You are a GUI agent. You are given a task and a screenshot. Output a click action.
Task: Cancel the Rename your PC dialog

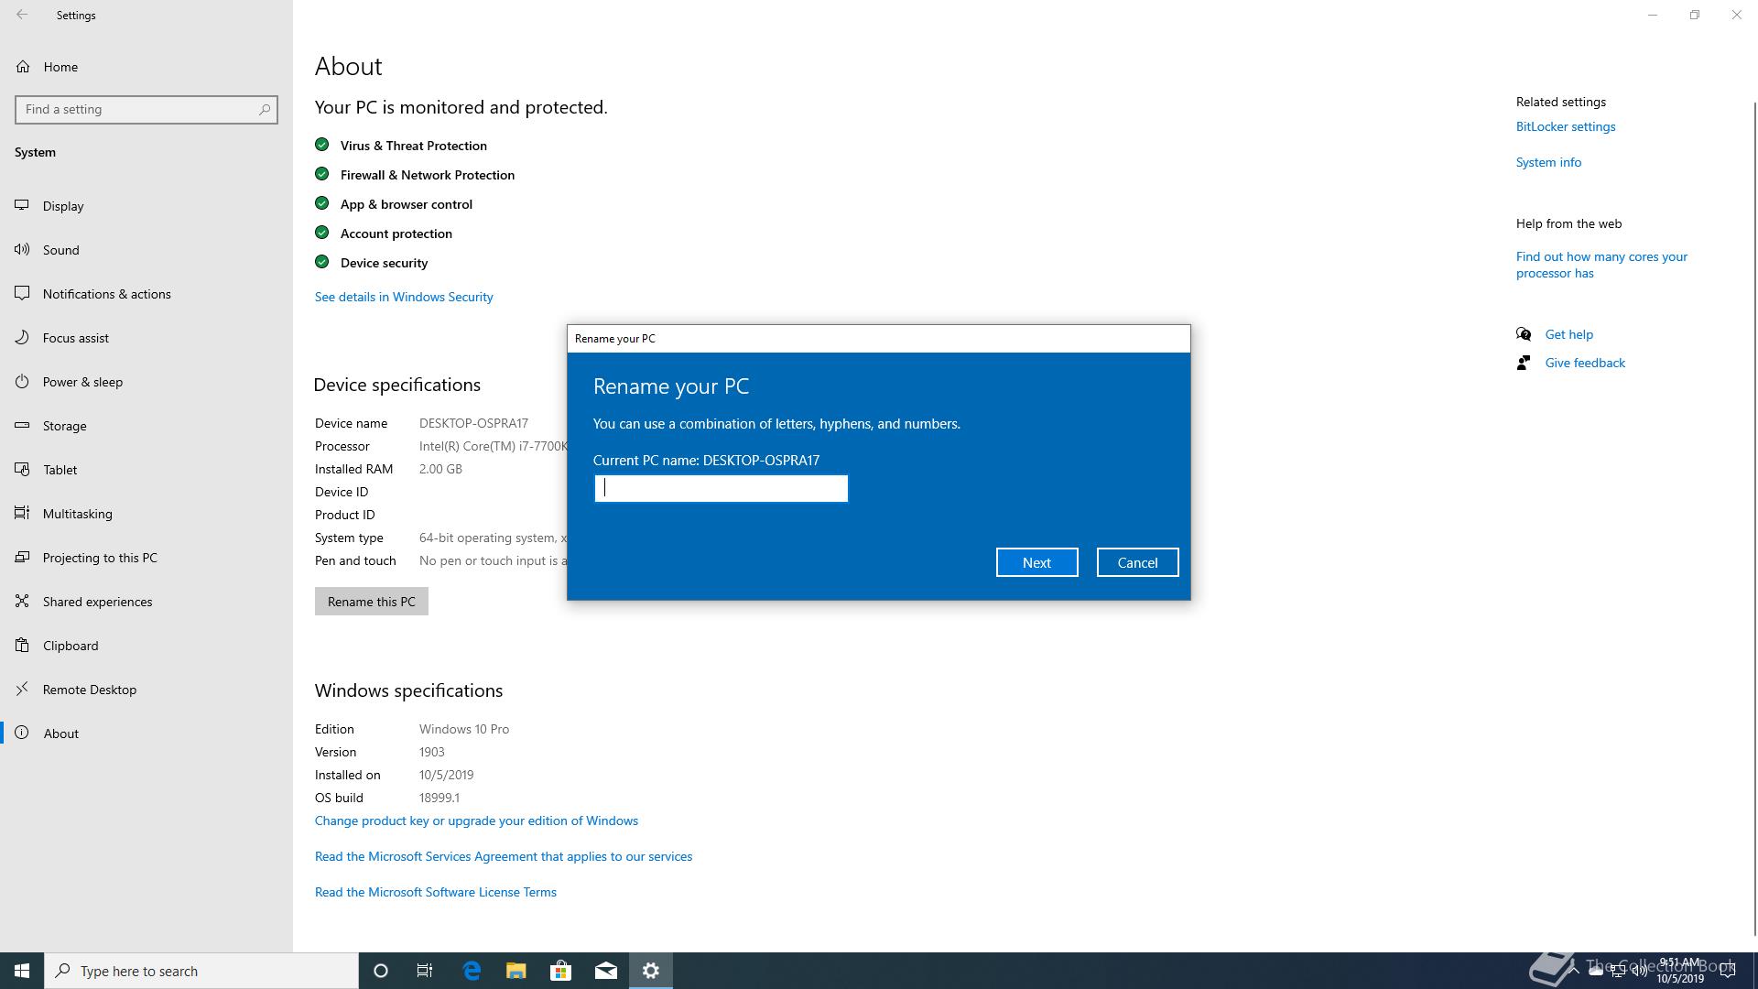click(1137, 562)
